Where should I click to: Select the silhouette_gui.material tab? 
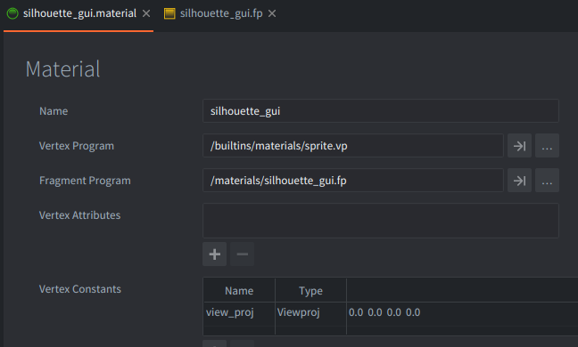[79, 13]
